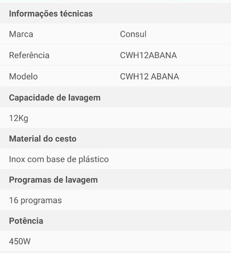Click the Material do cesto heading

tap(43, 139)
